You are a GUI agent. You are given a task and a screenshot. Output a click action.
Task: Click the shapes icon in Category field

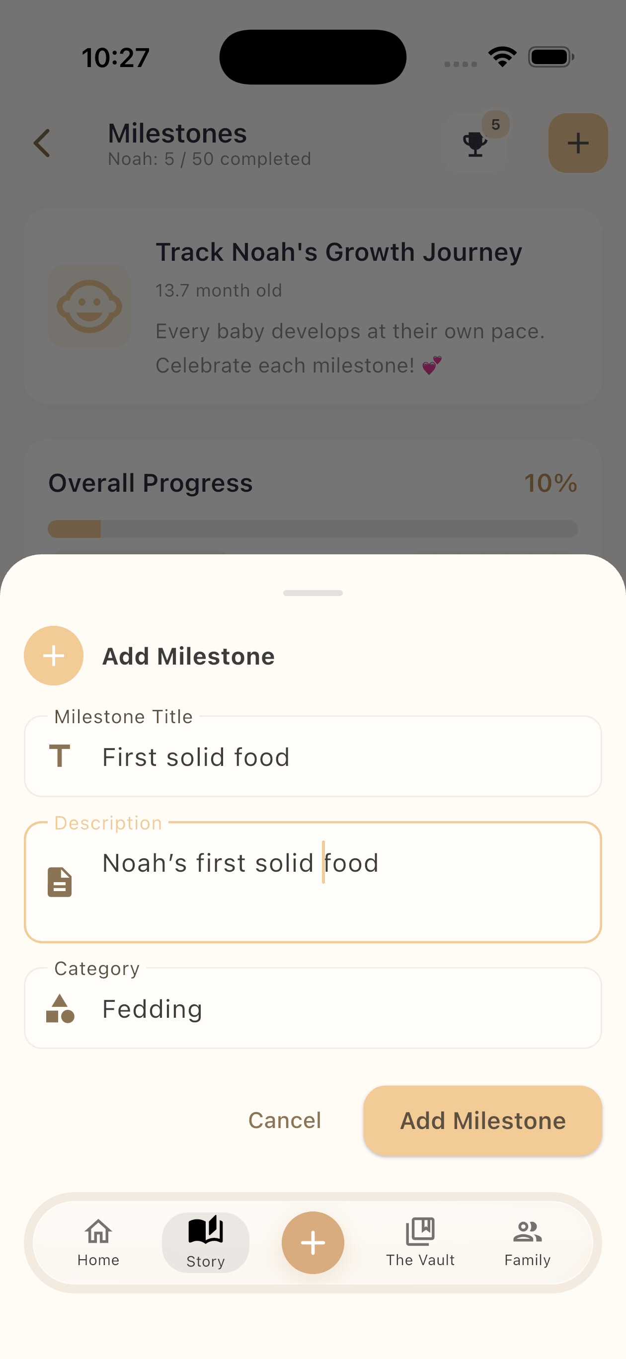pos(60,1008)
